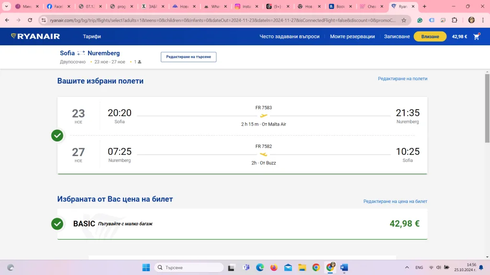Image resolution: width=490 pixels, height=275 pixels.
Task: Click Записване to sign up
Action: 397,36
